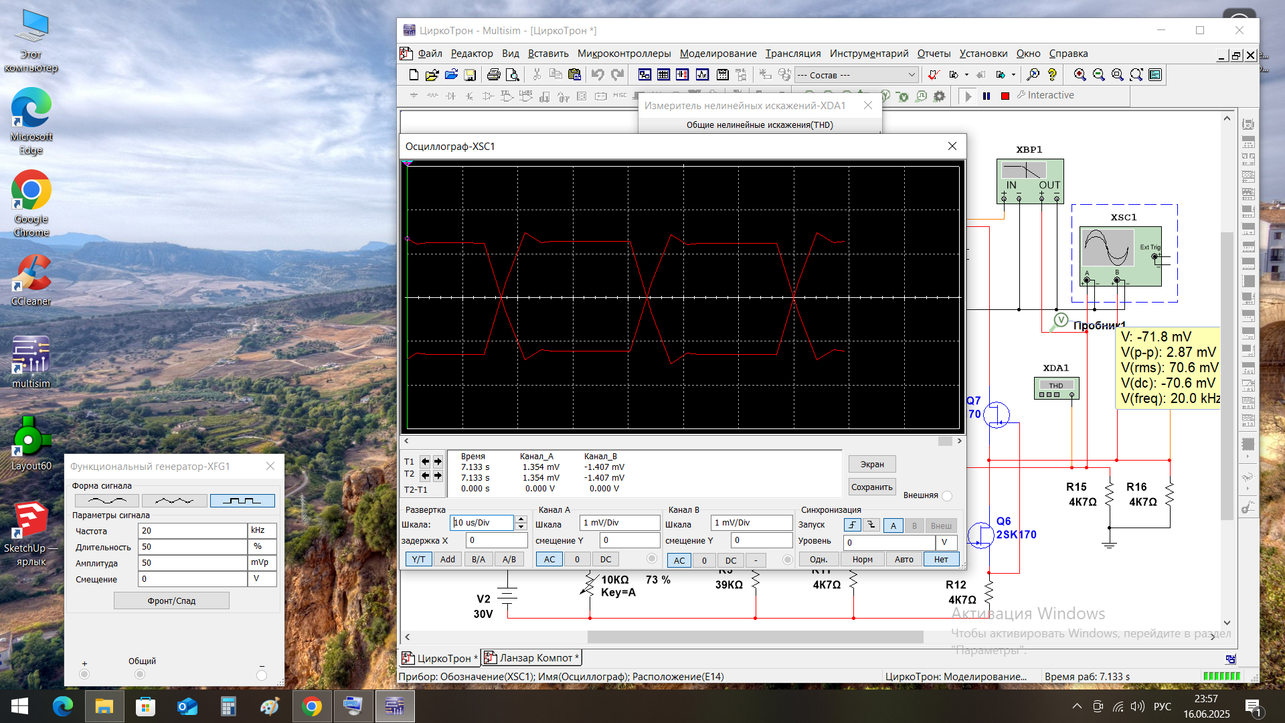1285x723 pixels.
Task: Stop the simulation with red square
Action: point(1005,96)
